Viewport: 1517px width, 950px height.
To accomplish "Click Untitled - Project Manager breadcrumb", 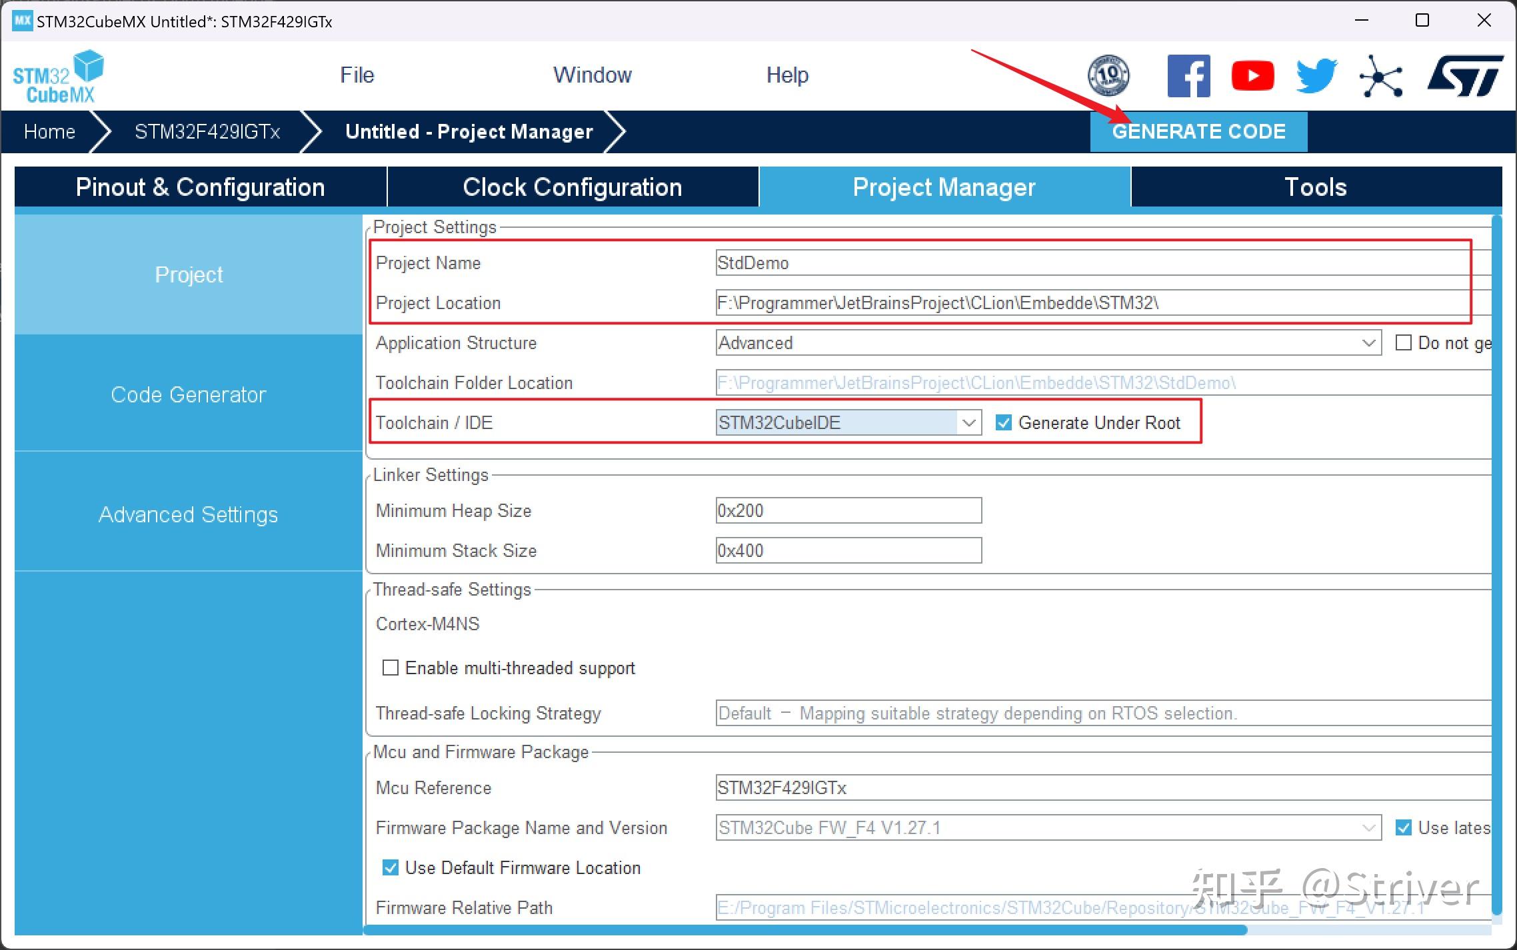I will 469,131.
